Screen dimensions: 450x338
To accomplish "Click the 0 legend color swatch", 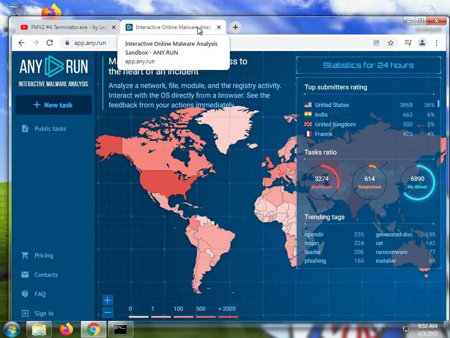I will [138, 317].
